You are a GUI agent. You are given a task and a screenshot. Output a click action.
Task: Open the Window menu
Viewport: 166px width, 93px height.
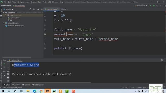coord(55,2)
